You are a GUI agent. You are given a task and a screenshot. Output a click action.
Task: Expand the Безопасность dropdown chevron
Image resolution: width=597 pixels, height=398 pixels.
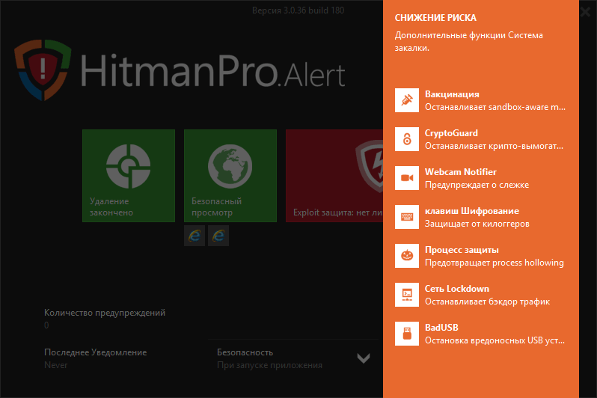pyautogui.click(x=364, y=358)
